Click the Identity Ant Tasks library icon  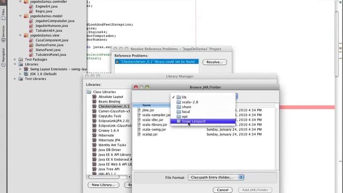(94, 145)
